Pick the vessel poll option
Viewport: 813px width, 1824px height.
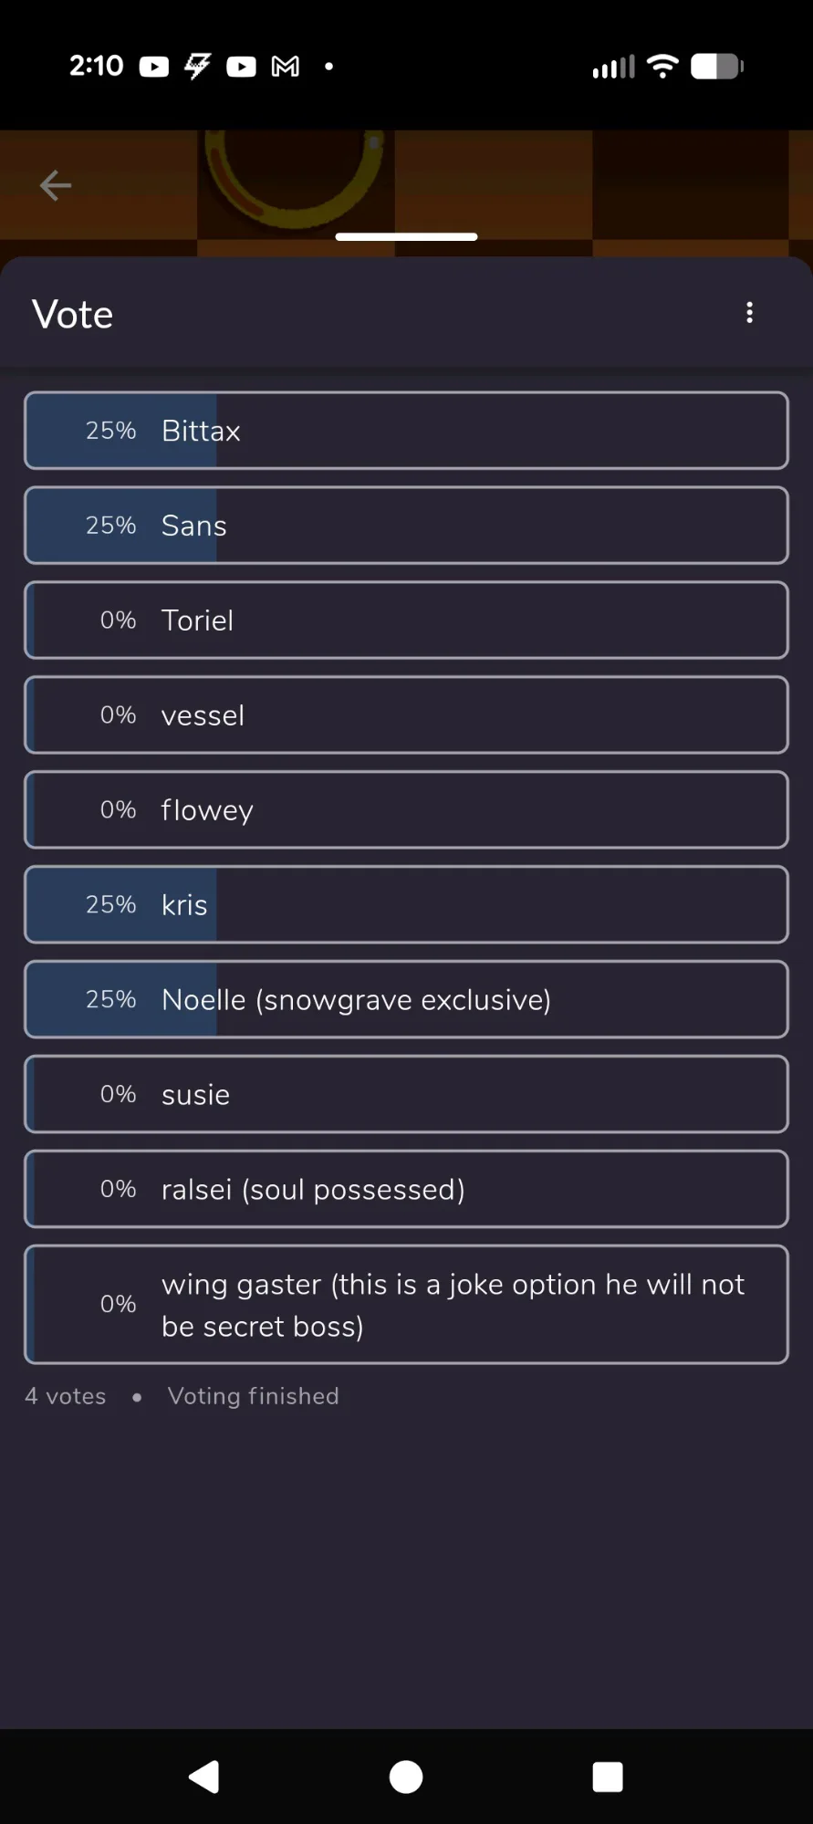coord(406,715)
